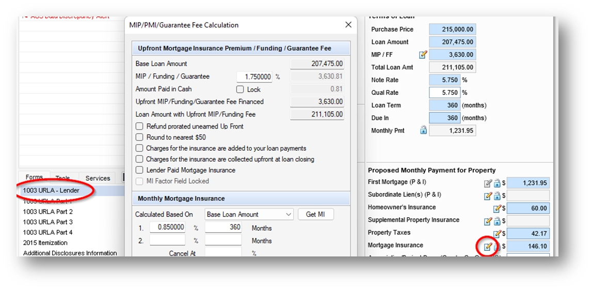Open 2015 Itemization in the forms list
The height and width of the screenshot is (290, 592).
(45, 243)
